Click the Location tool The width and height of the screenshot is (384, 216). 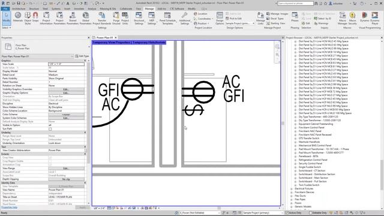[200, 14]
